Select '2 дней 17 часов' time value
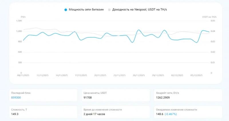The width and height of the screenshot is (229, 121). pos(94,114)
